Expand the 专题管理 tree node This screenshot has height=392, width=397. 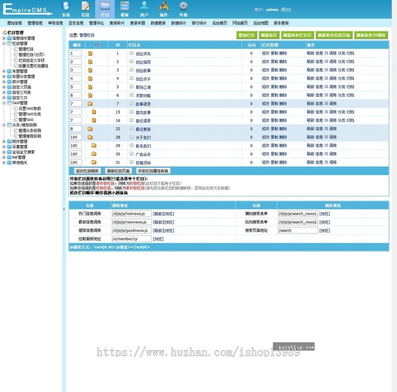[4, 71]
